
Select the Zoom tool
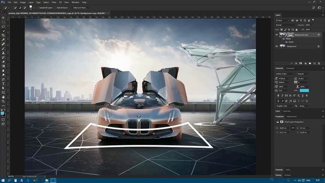tap(3, 101)
